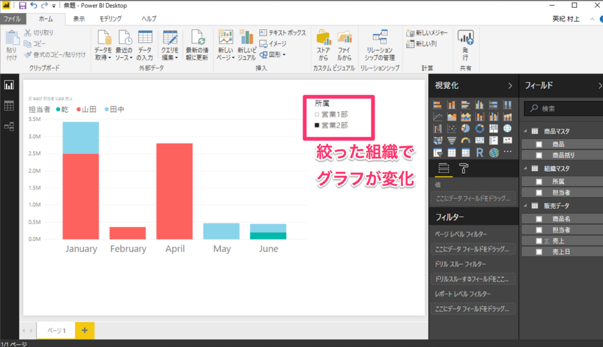Screen dimensions: 603x347
Task: Select the R script visual icon
Action: 480,152
